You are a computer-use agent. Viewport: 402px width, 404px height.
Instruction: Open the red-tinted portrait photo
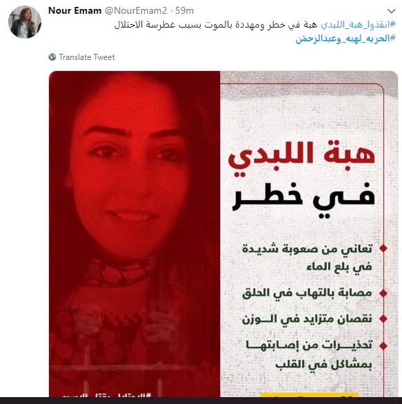pyautogui.click(x=134, y=234)
